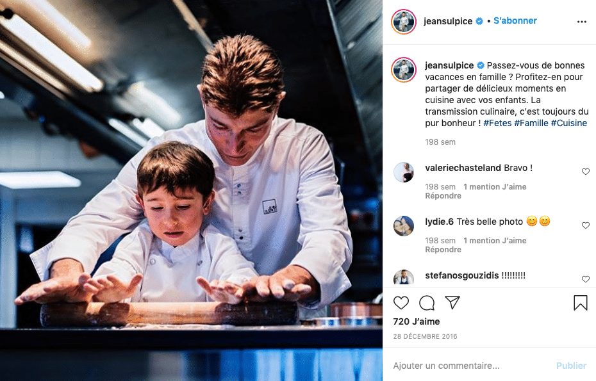
Task: Like the post with the heart icon
Action: tap(401, 303)
